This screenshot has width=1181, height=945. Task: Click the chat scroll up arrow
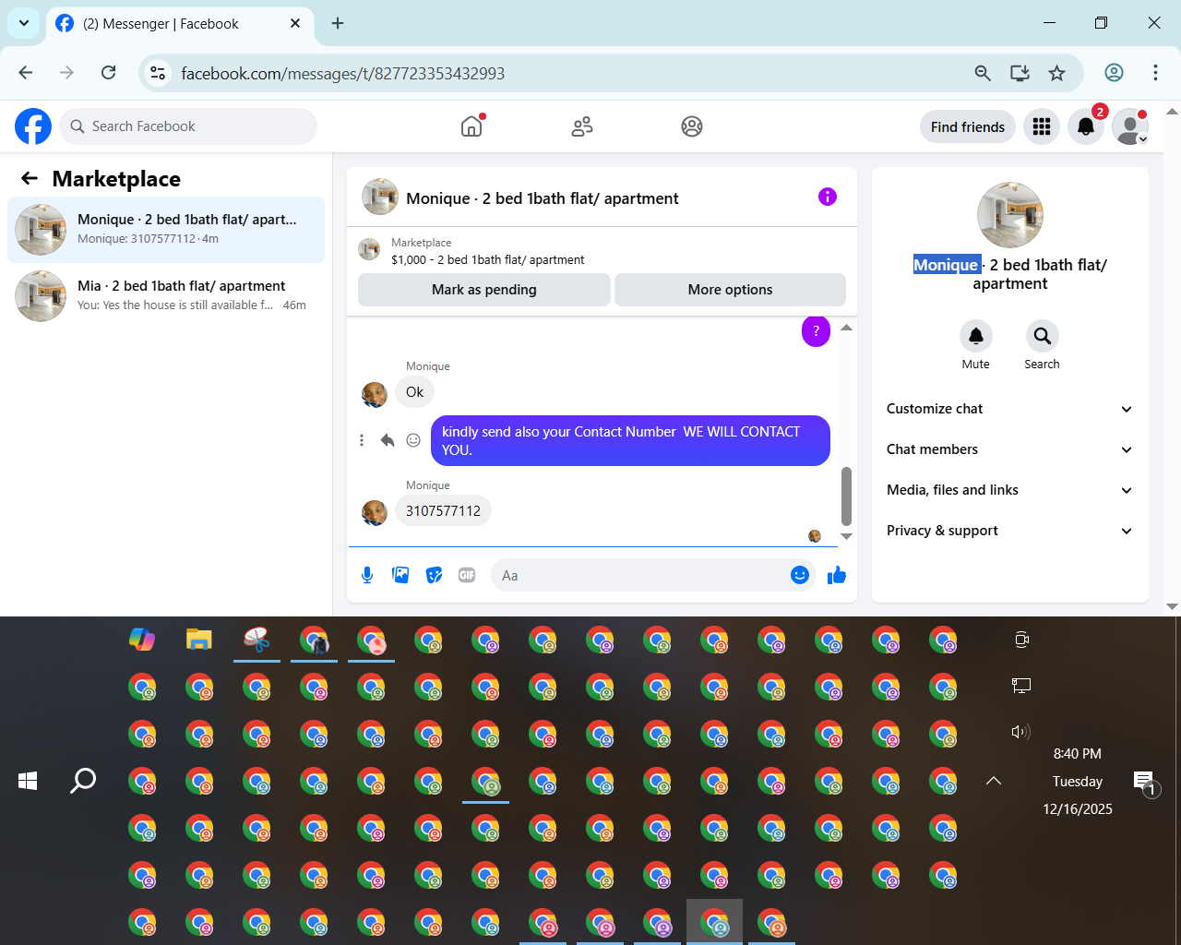(x=846, y=328)
